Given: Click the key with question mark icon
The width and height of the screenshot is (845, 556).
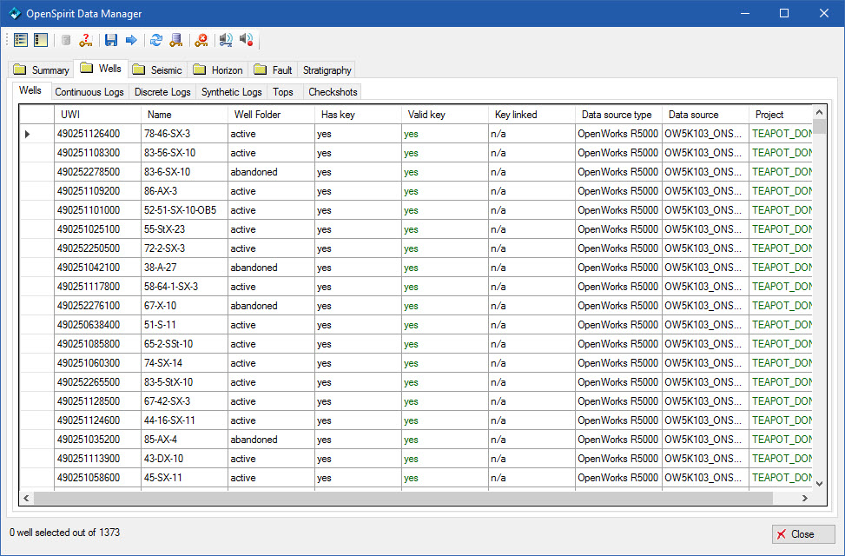Looking at the screenshot, I should coord(86,40).
